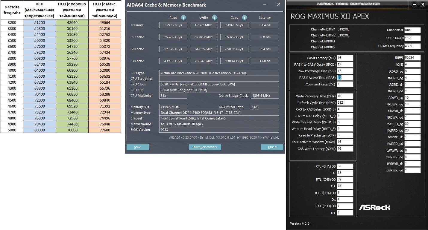Focus the tRDWR_dg field
428x230 pixels.
[x=412, y=104]
